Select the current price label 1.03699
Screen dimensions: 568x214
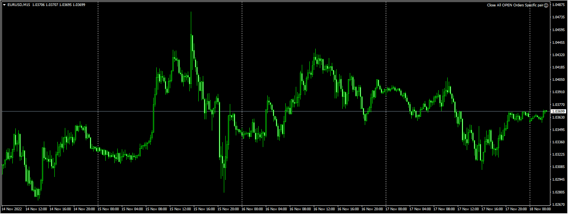coord(558,111)
